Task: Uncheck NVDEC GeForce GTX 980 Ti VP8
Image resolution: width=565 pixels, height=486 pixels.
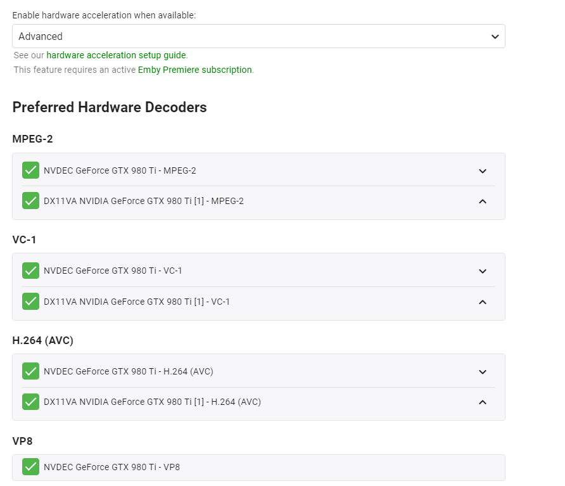Action: pos(30,467)
